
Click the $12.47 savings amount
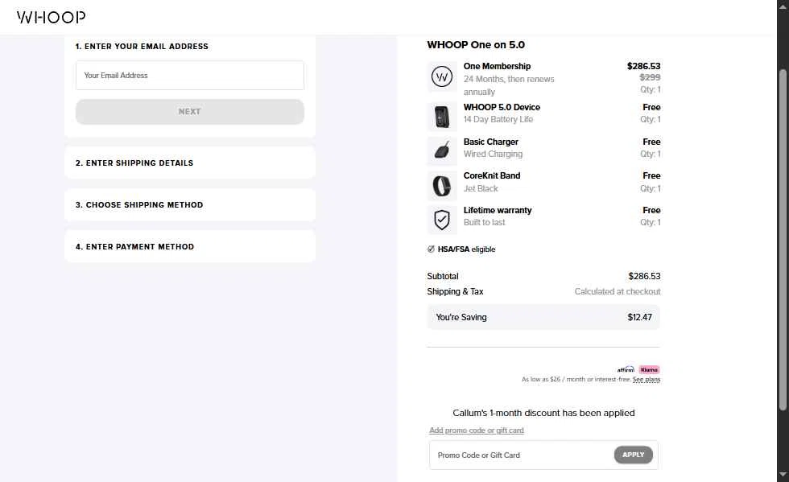(x=639, y=318)
